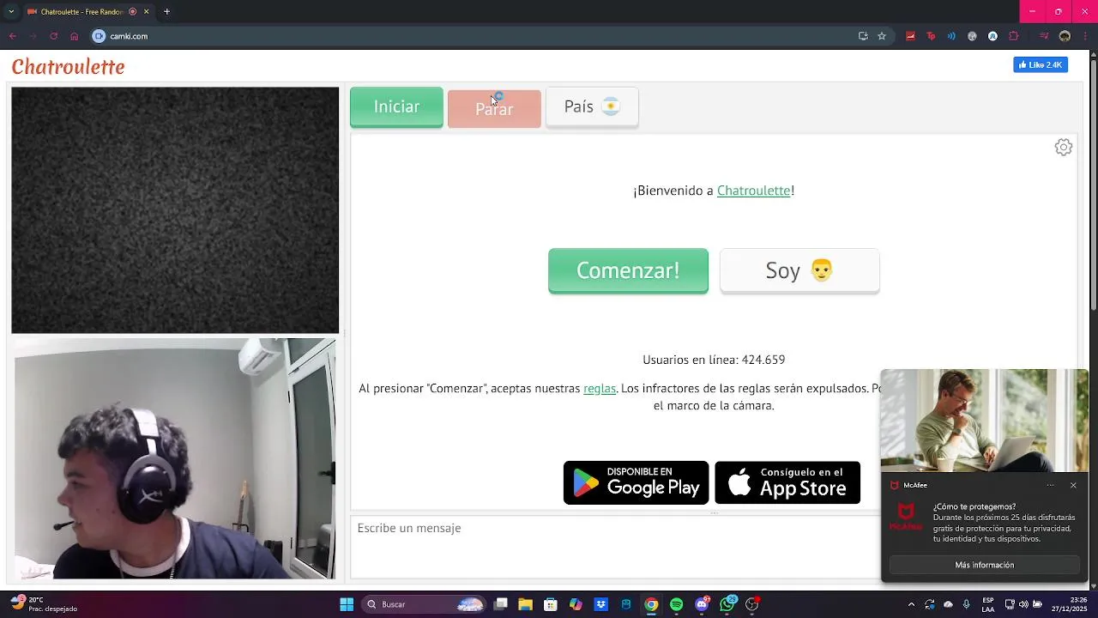Open the Soy gender selector

799,270
